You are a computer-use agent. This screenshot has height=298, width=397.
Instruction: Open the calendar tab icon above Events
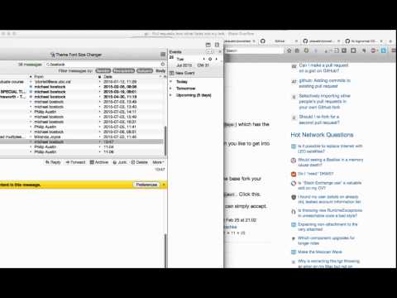pos(208,45)
